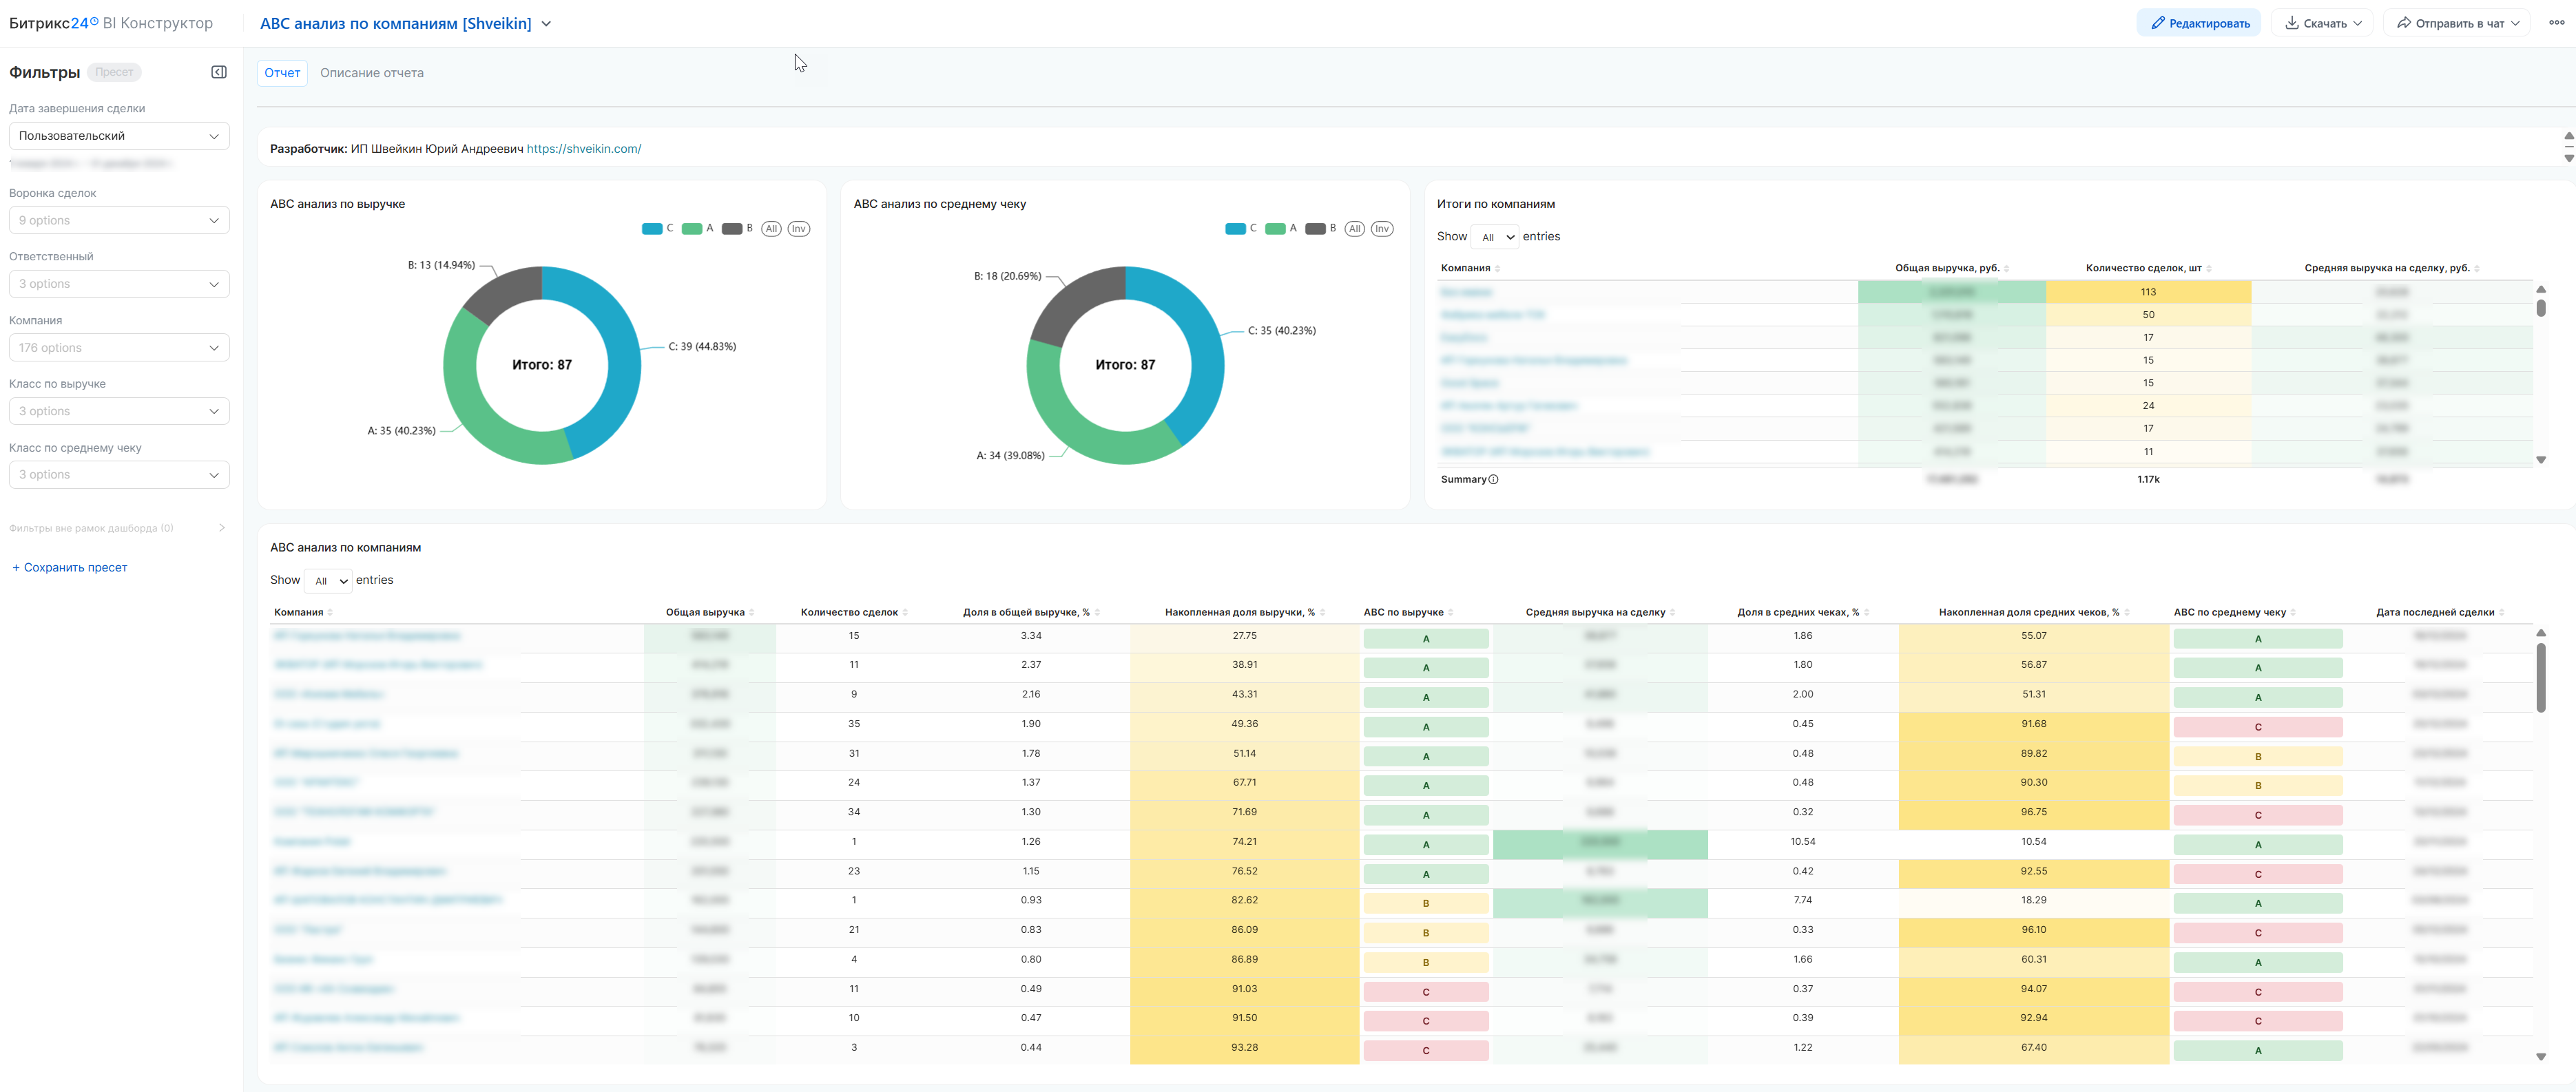Toggle the All legend button on revenue chart
The width and height of the screenshot is (2576, 1092).
point(771,229)
